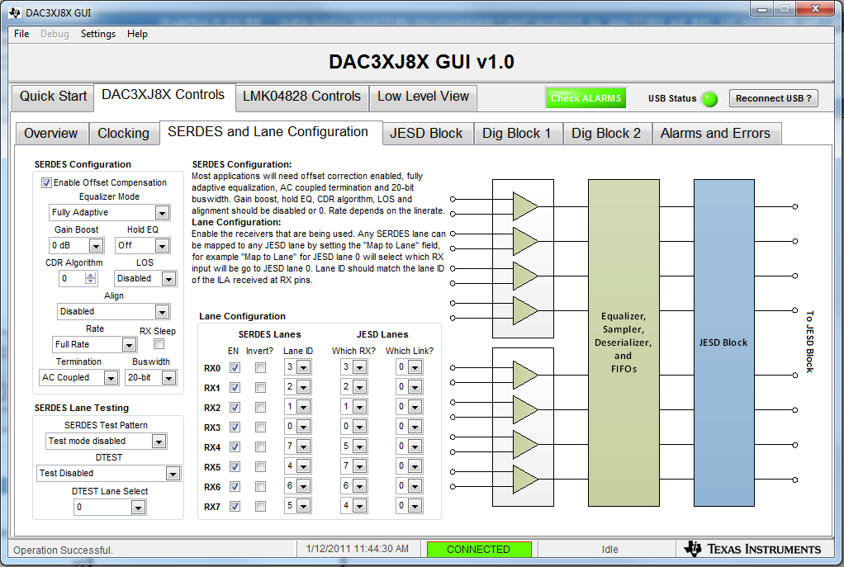Click the DAC3XJ8X GUI title bar icon
Viewport: 844px width, 567px height.
pyautogui.click(x=15, y=12)
